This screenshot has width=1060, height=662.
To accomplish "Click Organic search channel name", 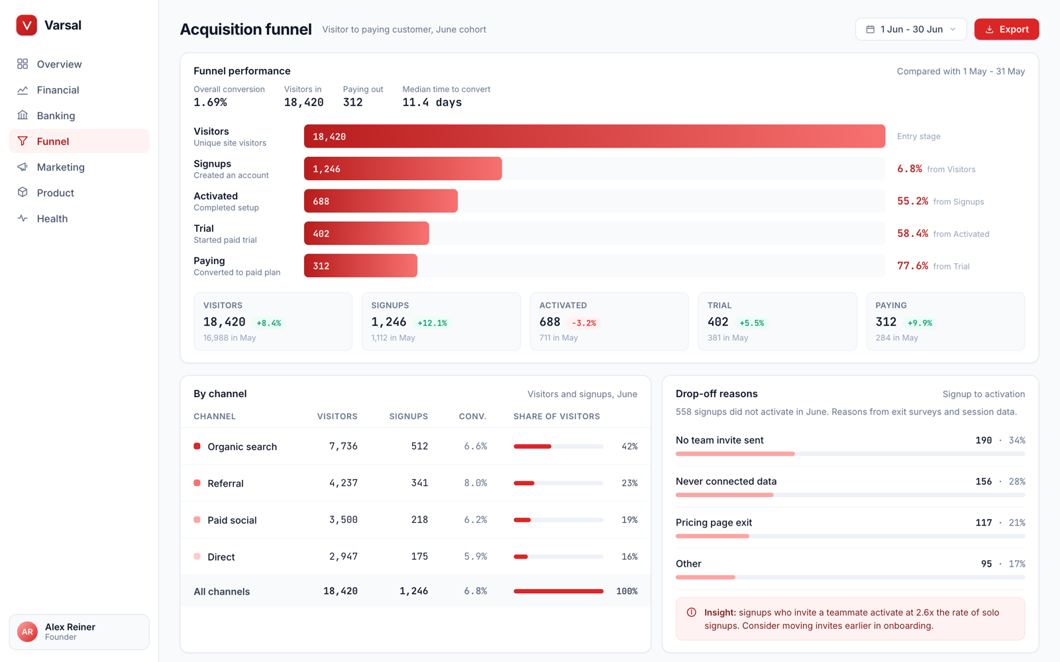I will (x=242, y=447).
